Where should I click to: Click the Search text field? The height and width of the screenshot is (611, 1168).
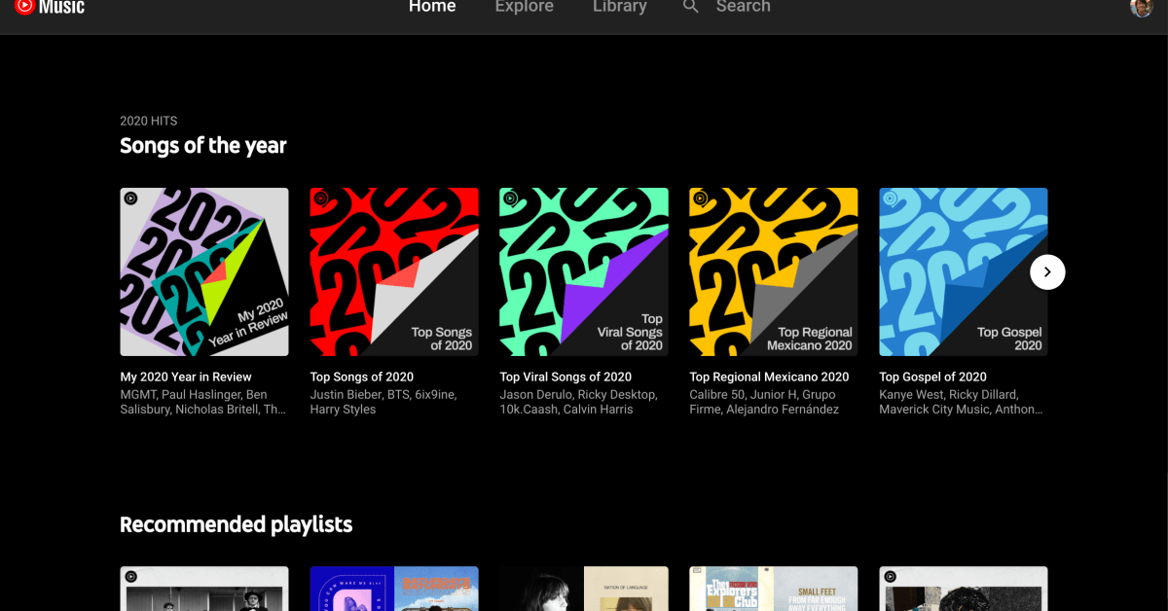[743, 7]
